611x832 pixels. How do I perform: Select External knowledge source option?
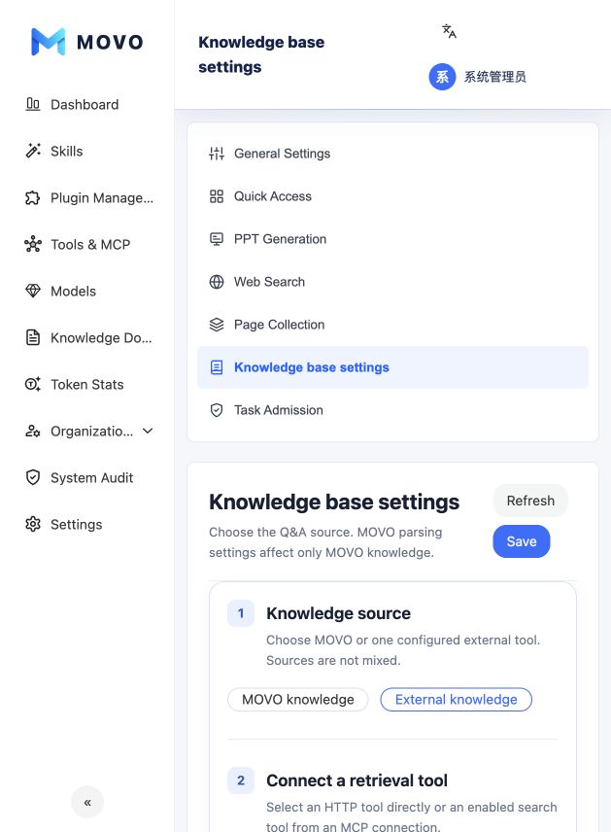coord(457,700)
